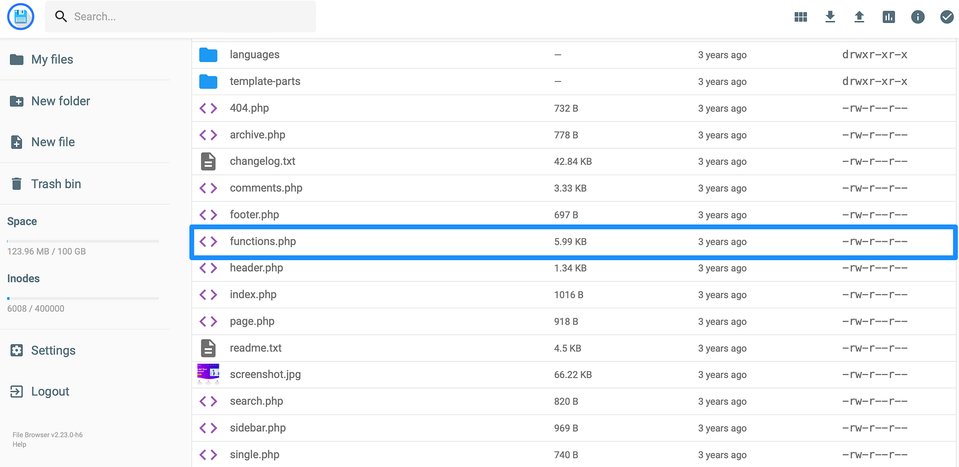This screenshot has height=467, width=959.
Task: Click inside the Search field
Action: [180, 16]
